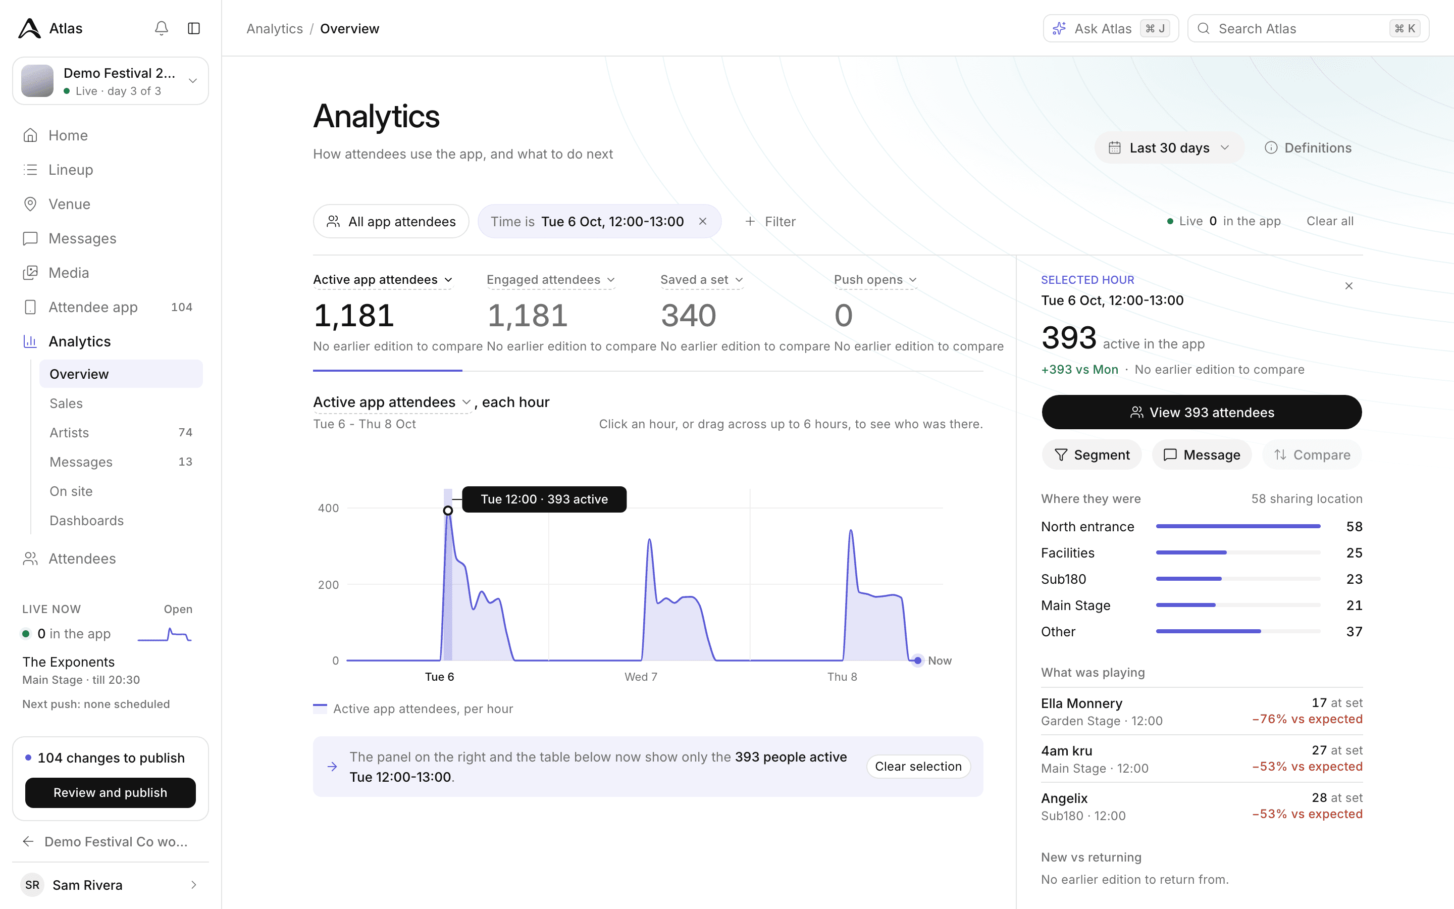The width and height of the screenshot is (1454, 909).
Task: Expand the Engaged attendees metric dropdown
Action: coord(551,280)
